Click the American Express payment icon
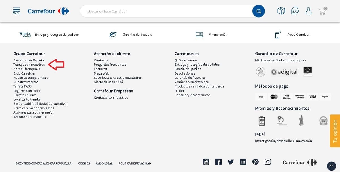The width and height of the screenshot is (340, 172). pos(299,97)
